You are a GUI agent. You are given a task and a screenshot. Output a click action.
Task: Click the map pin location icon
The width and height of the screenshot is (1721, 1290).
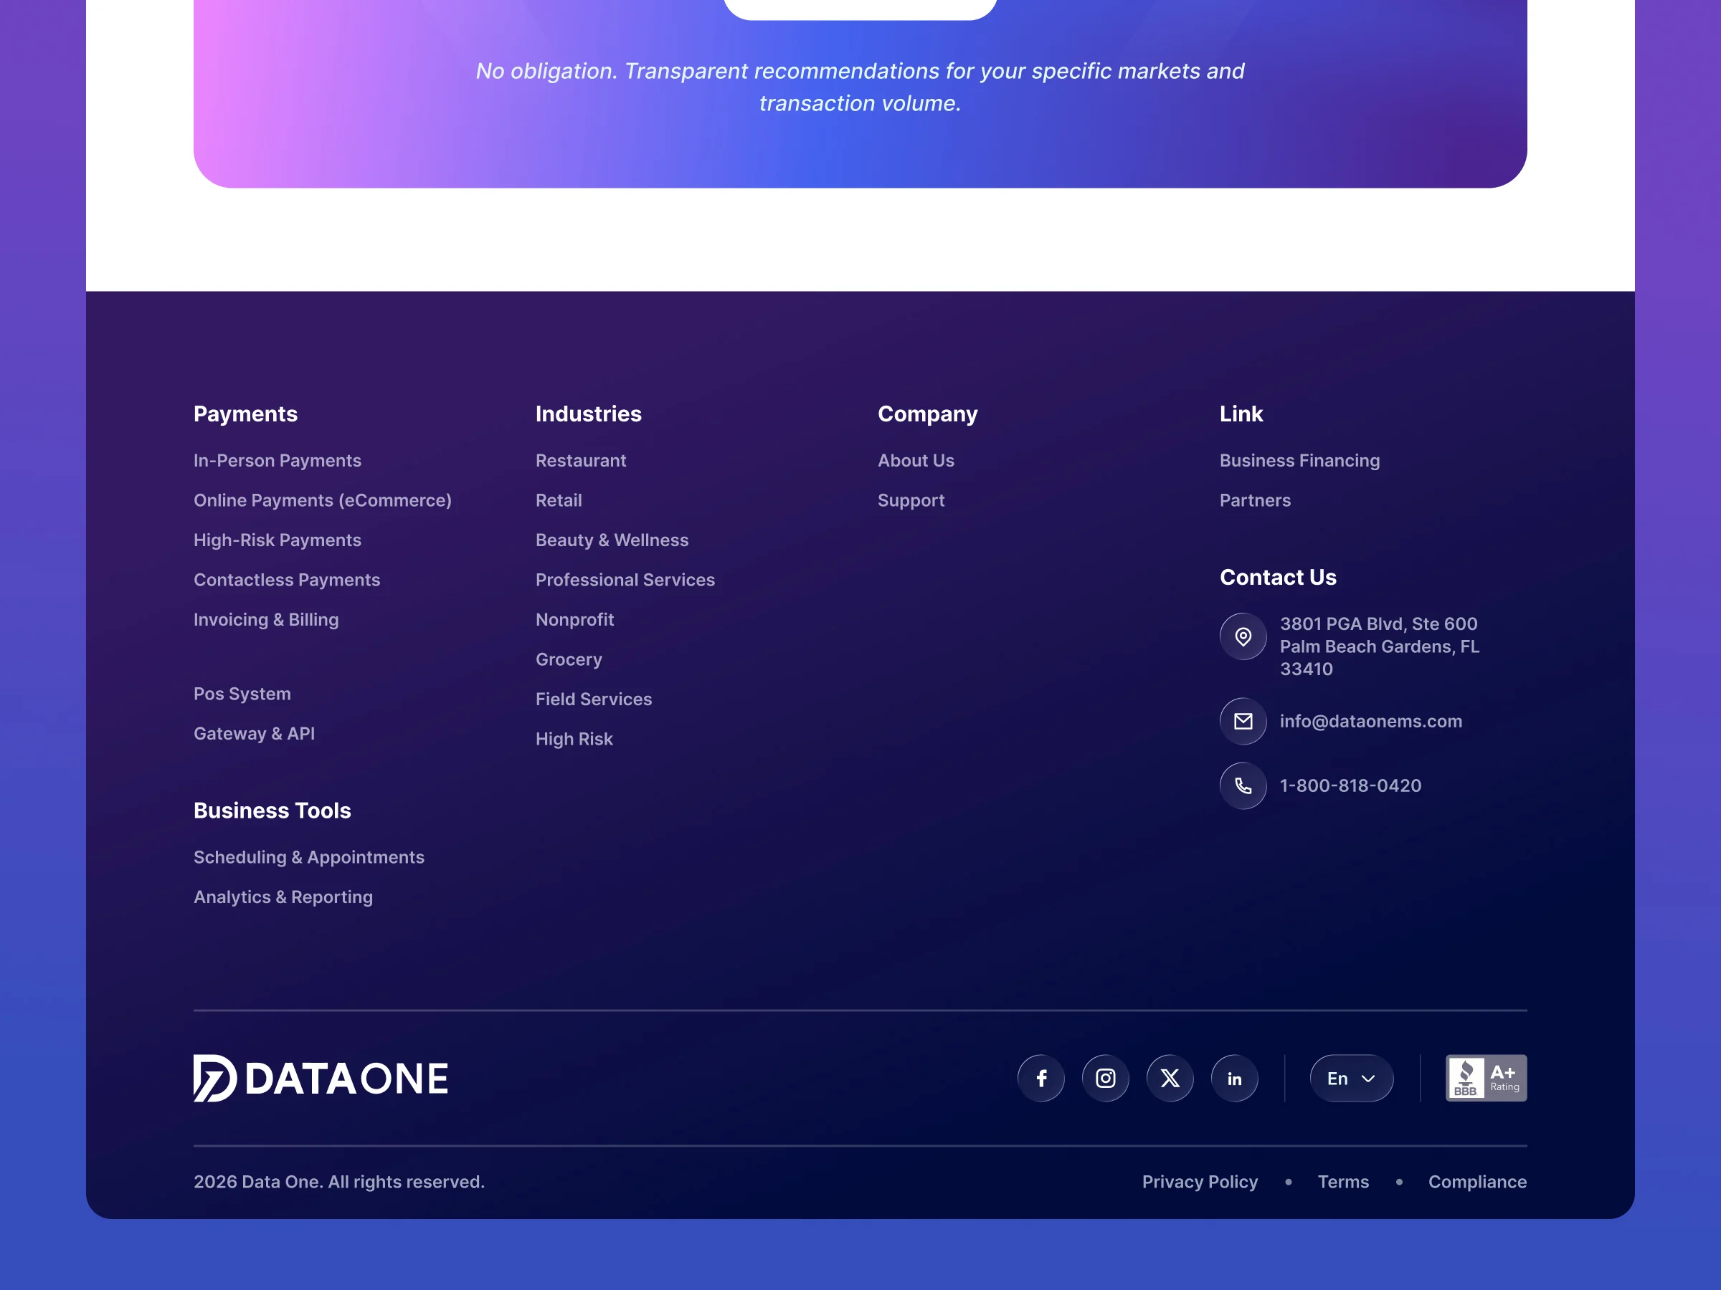tap(1243, 636)
